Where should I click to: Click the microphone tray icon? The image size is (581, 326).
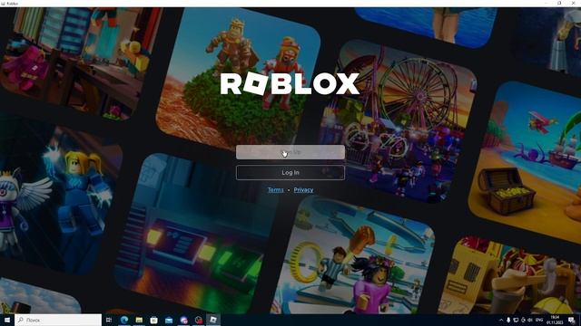[508, 320]
